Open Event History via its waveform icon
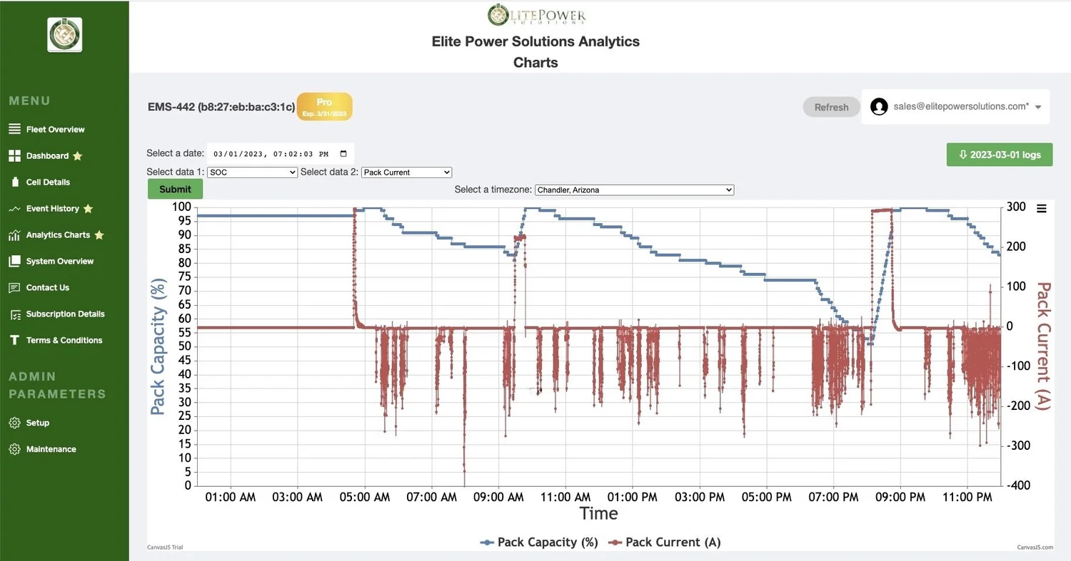Viewport: 1071px width, 561px height. click(14, 208)
